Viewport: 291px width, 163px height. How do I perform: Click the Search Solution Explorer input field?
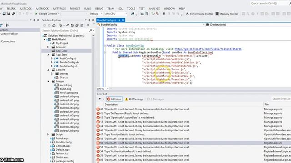coord(65,30)
